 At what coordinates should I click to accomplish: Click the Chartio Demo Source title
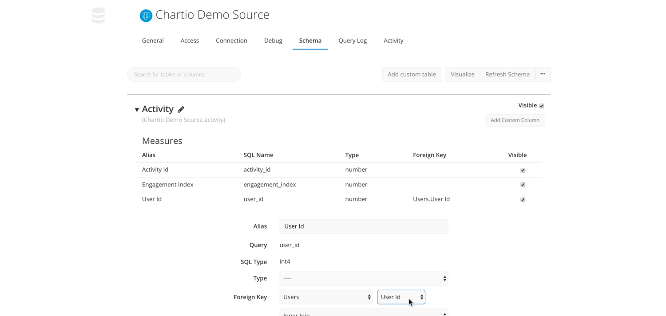pyautogui.click(x=213, y=15)
